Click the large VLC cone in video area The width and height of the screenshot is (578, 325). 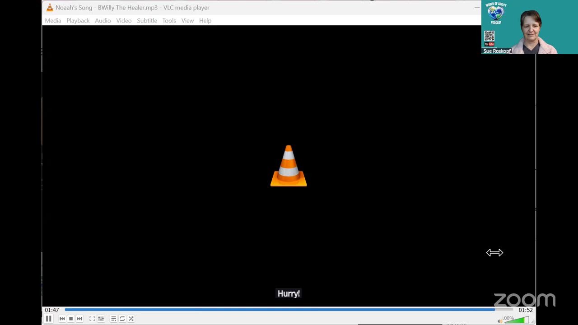(x=289, y=166)
